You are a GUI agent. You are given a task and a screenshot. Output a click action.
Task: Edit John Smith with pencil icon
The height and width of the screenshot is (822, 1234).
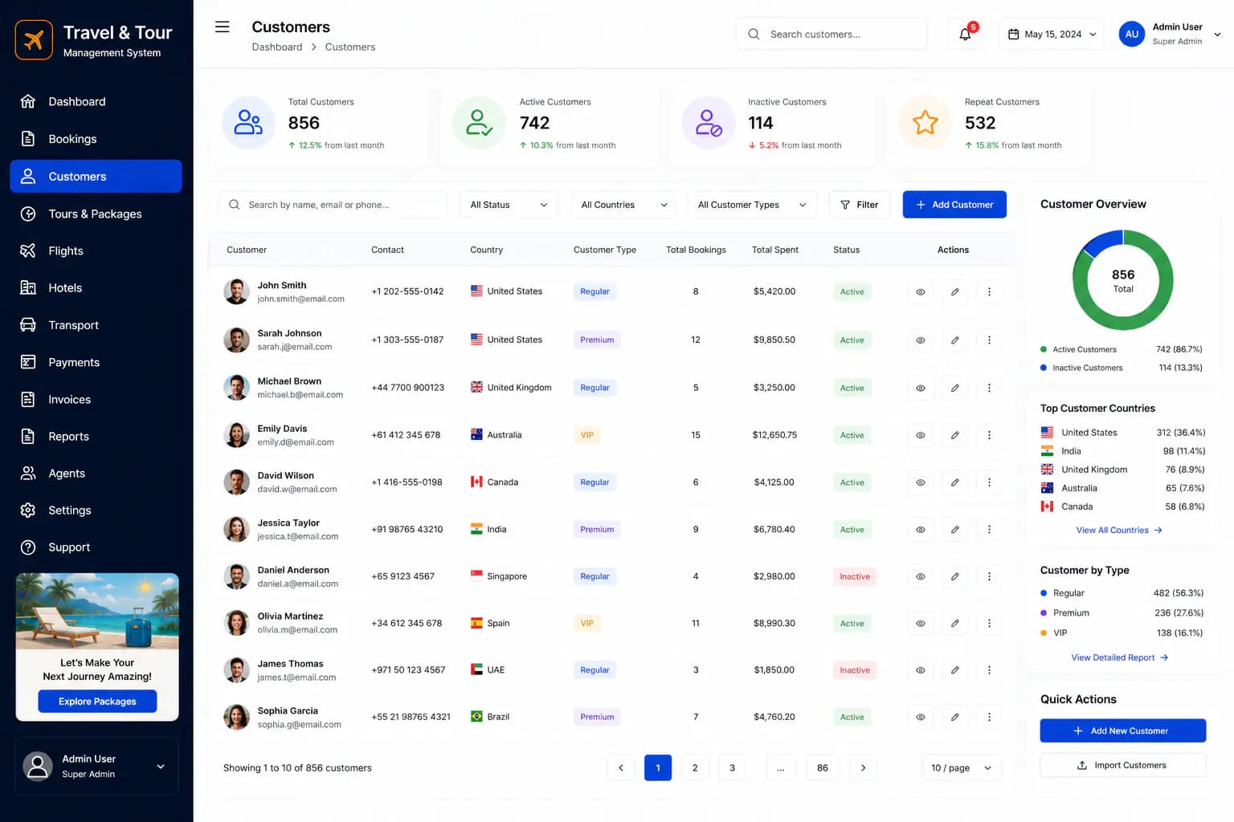[x=954, y=292]
